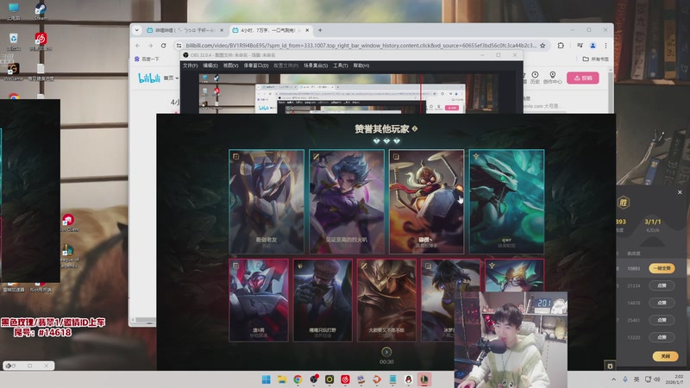Open the OBS 编辑(E) menu
This screenshot has width=690, height=388.
[x=210, y=66]
